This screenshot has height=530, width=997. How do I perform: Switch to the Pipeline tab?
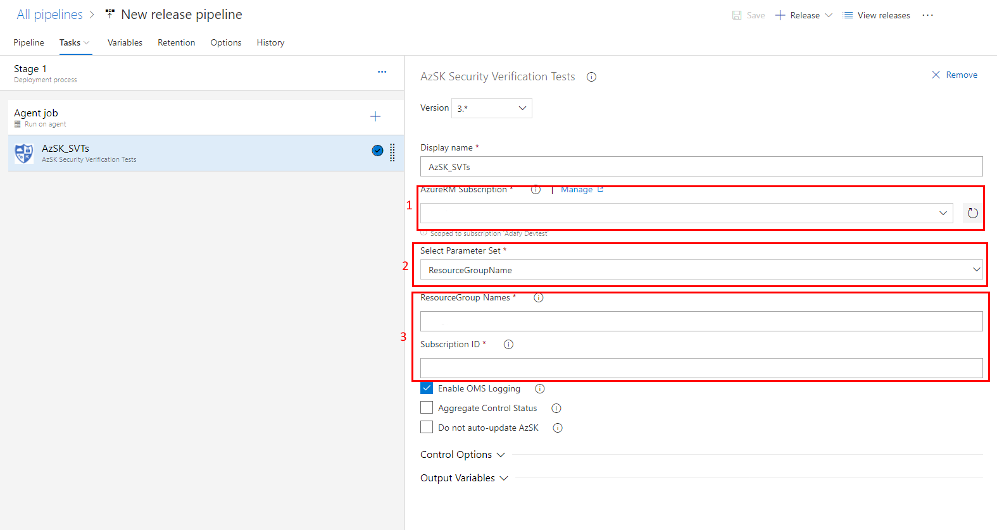click(x=29, y=42)
